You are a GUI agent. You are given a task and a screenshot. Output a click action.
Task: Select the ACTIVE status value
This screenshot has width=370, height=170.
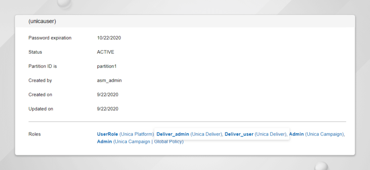106,52
